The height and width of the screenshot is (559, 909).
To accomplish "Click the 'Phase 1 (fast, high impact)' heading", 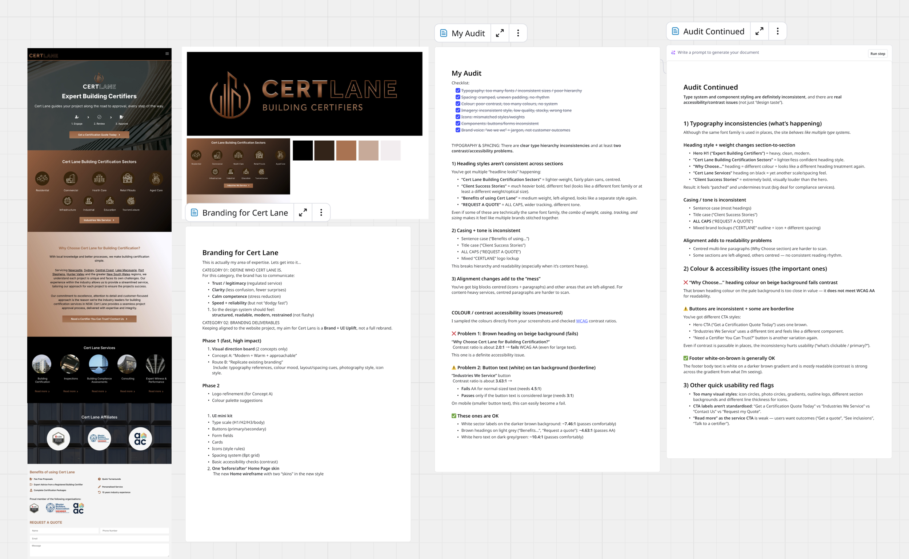I will [x=232, y=341].
